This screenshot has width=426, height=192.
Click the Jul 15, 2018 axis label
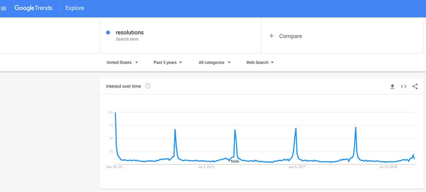(388, 167)
